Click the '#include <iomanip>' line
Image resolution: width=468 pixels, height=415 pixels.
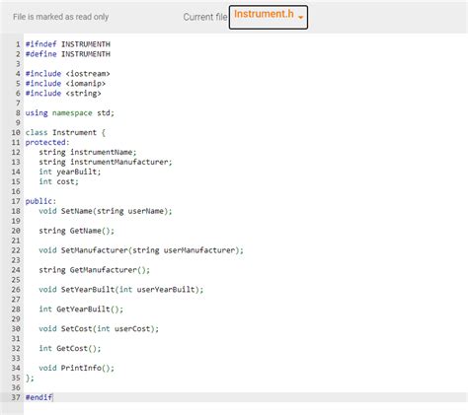(65, 84)
